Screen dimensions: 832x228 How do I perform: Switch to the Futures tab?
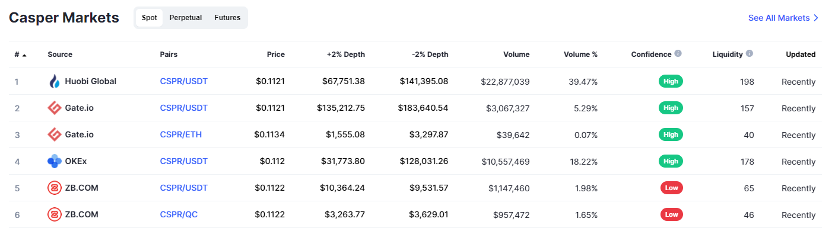coord(227,18)
